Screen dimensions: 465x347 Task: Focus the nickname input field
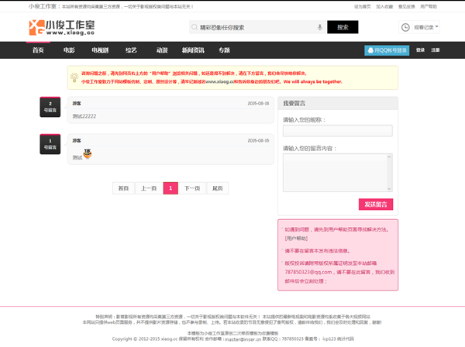(x=337, y=131)
